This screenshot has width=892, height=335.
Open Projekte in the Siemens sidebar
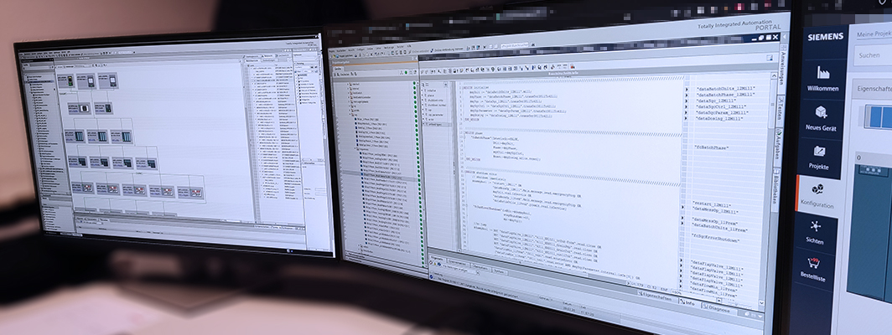point(819,157)
